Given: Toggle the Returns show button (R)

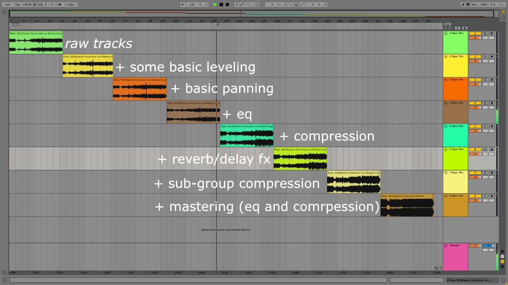Looking at the screenshot, I should (502, 256).
